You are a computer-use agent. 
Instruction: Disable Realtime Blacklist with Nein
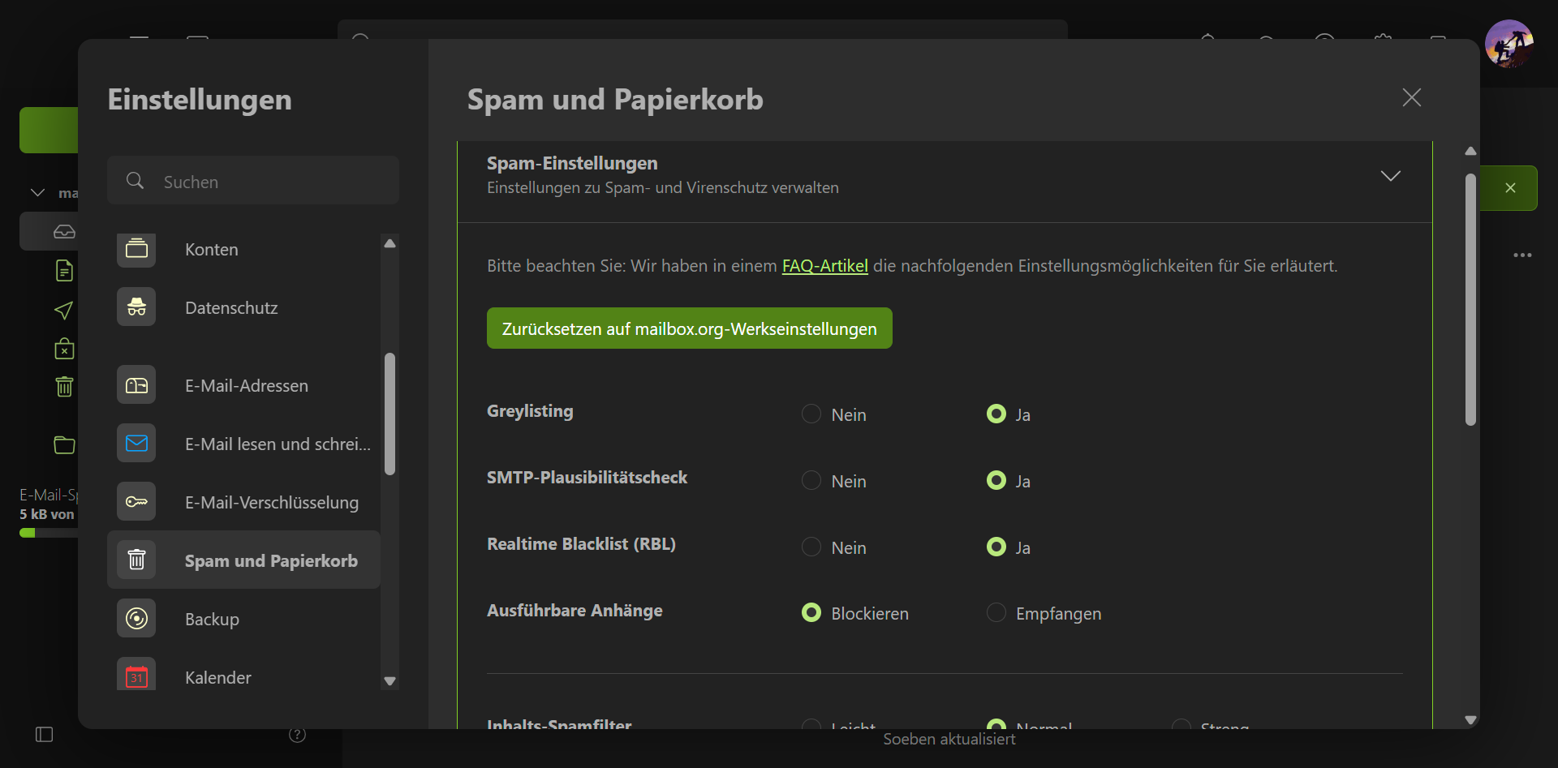click(811, 547)
